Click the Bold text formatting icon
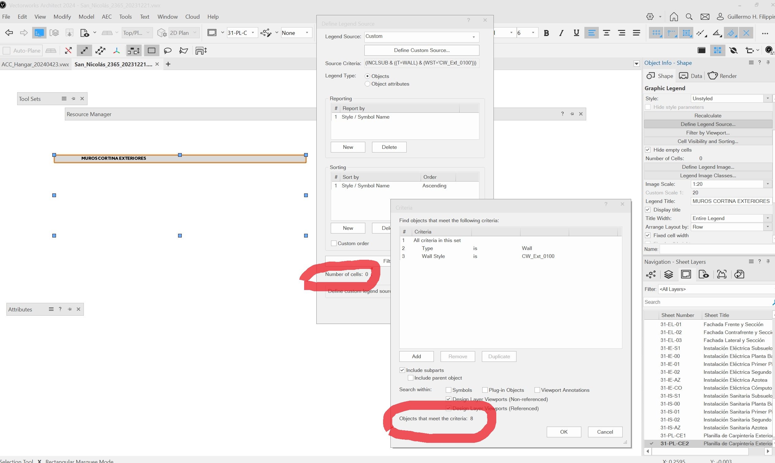The image size is (775, 463). point(546,33)
